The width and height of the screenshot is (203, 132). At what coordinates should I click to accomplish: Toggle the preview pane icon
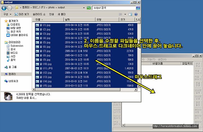pos(130,14)
